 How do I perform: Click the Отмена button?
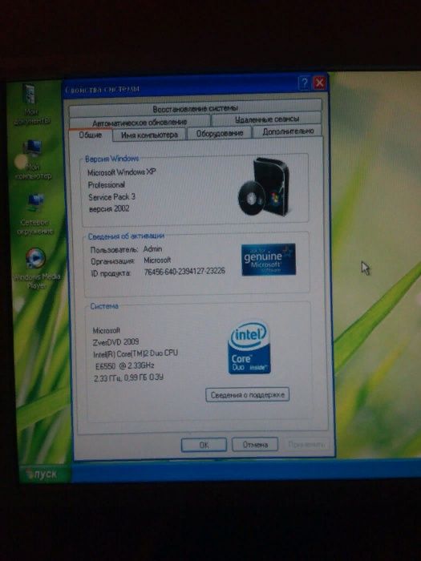tap(255, 444)
